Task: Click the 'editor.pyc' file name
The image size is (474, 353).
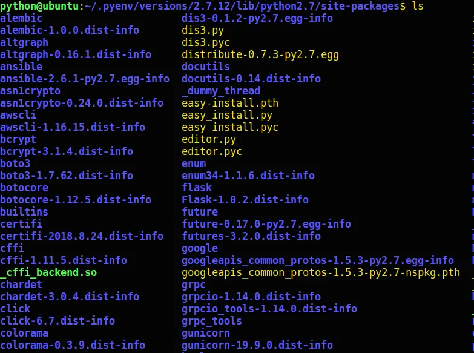Action: coord(212,151)
